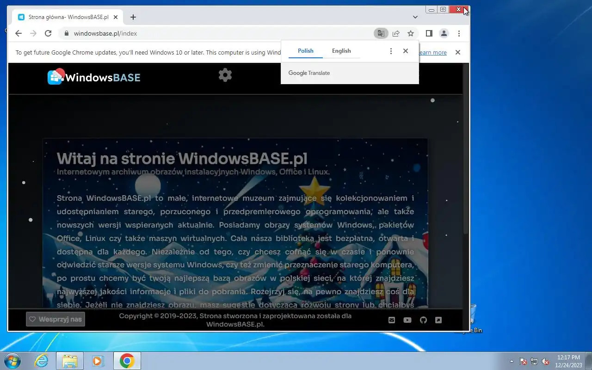Open the Chrome side panel
The image size is (592, 370).
click(x=429, y=33)
